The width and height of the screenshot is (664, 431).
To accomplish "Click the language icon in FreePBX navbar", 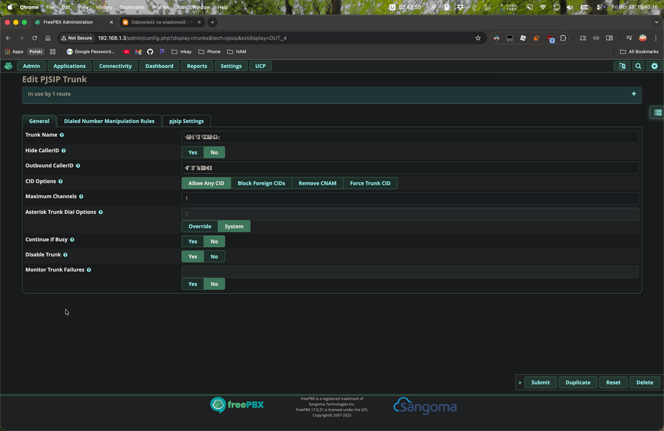I will point(622,66).
